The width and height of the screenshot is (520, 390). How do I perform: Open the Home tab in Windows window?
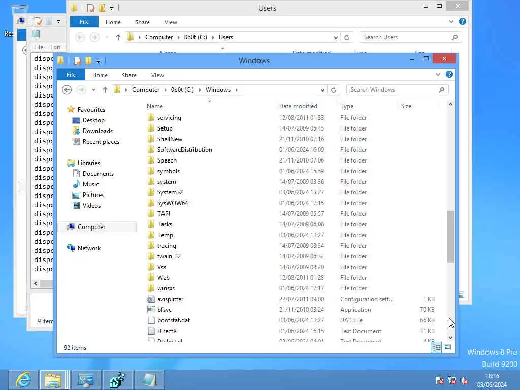[100, 75]
